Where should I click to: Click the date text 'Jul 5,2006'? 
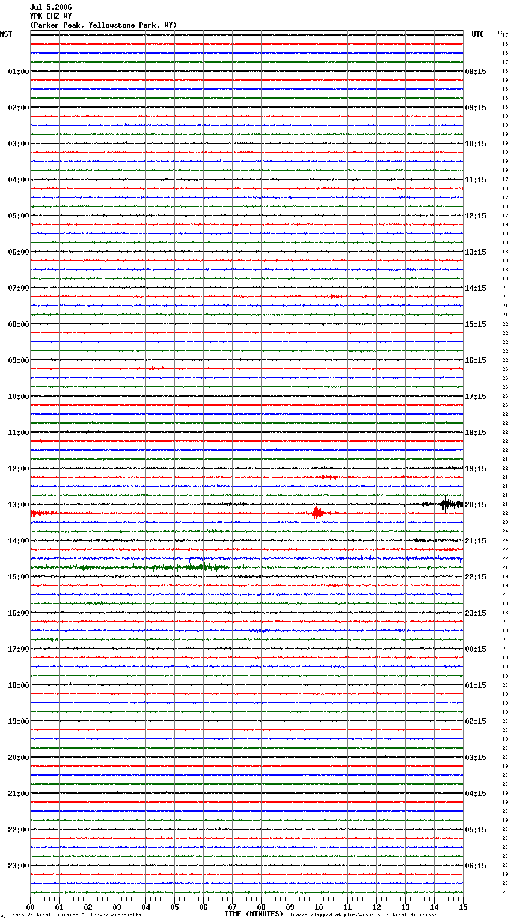50,7
